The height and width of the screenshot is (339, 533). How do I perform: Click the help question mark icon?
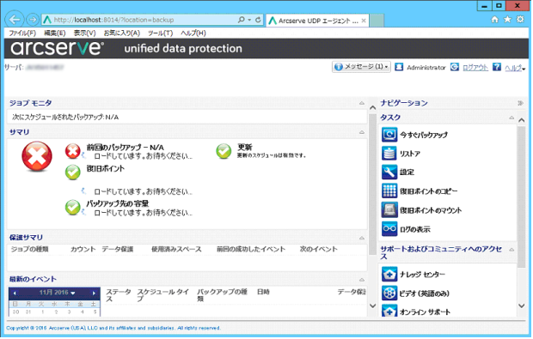pos(497,67)
